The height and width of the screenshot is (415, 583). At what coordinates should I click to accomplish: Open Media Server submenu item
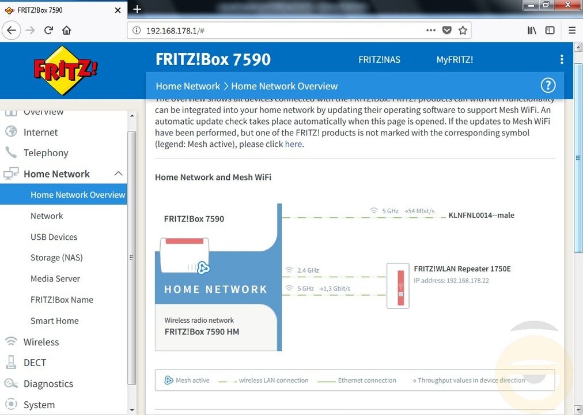55,278
